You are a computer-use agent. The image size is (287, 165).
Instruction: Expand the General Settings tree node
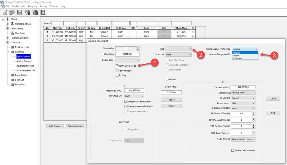pyautogui.click(x=7, y=24)
